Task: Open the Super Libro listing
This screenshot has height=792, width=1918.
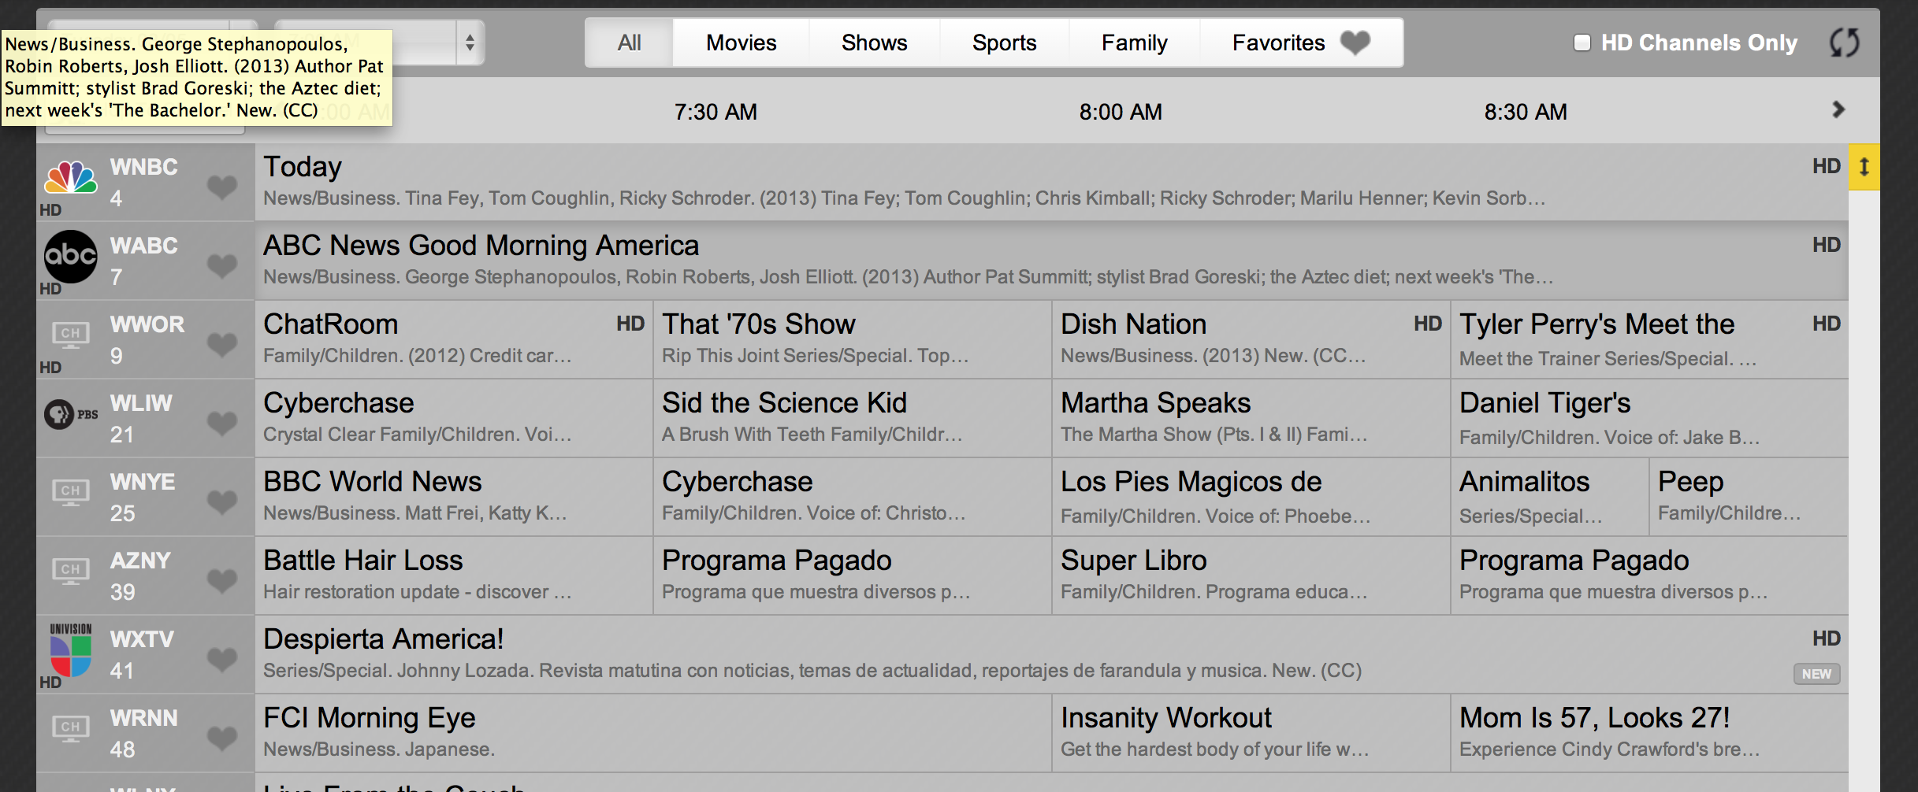Action: (x=1251, y=575)
